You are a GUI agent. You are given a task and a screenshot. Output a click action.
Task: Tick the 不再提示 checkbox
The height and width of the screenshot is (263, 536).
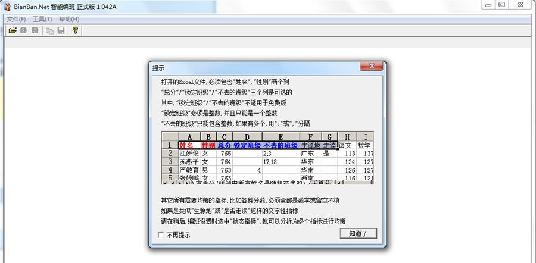(161, 234)
